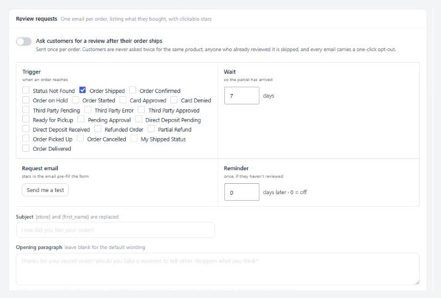The width and height of the screenshot is (441, 298).
Task: Select the Order Started checkbox
Action: click(x=75, y=100)
